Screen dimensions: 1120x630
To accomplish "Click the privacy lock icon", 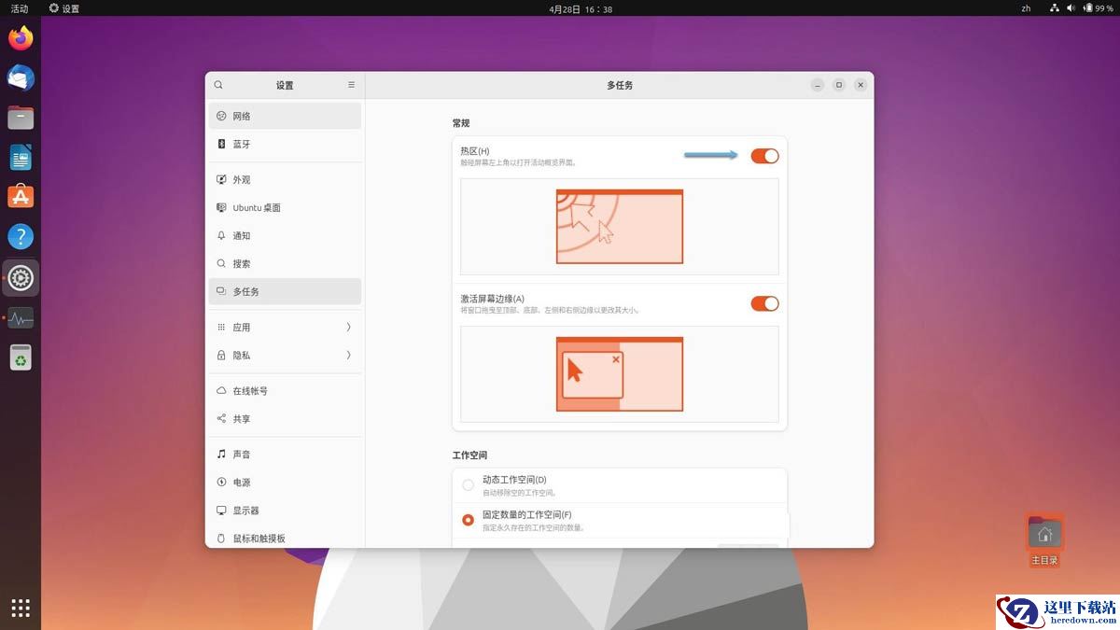I will tap(221, 355).
